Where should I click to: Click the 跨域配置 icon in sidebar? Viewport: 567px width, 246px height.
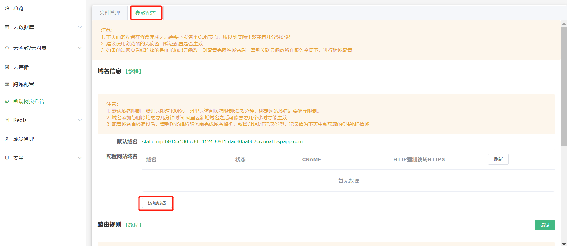coord(7,84)
